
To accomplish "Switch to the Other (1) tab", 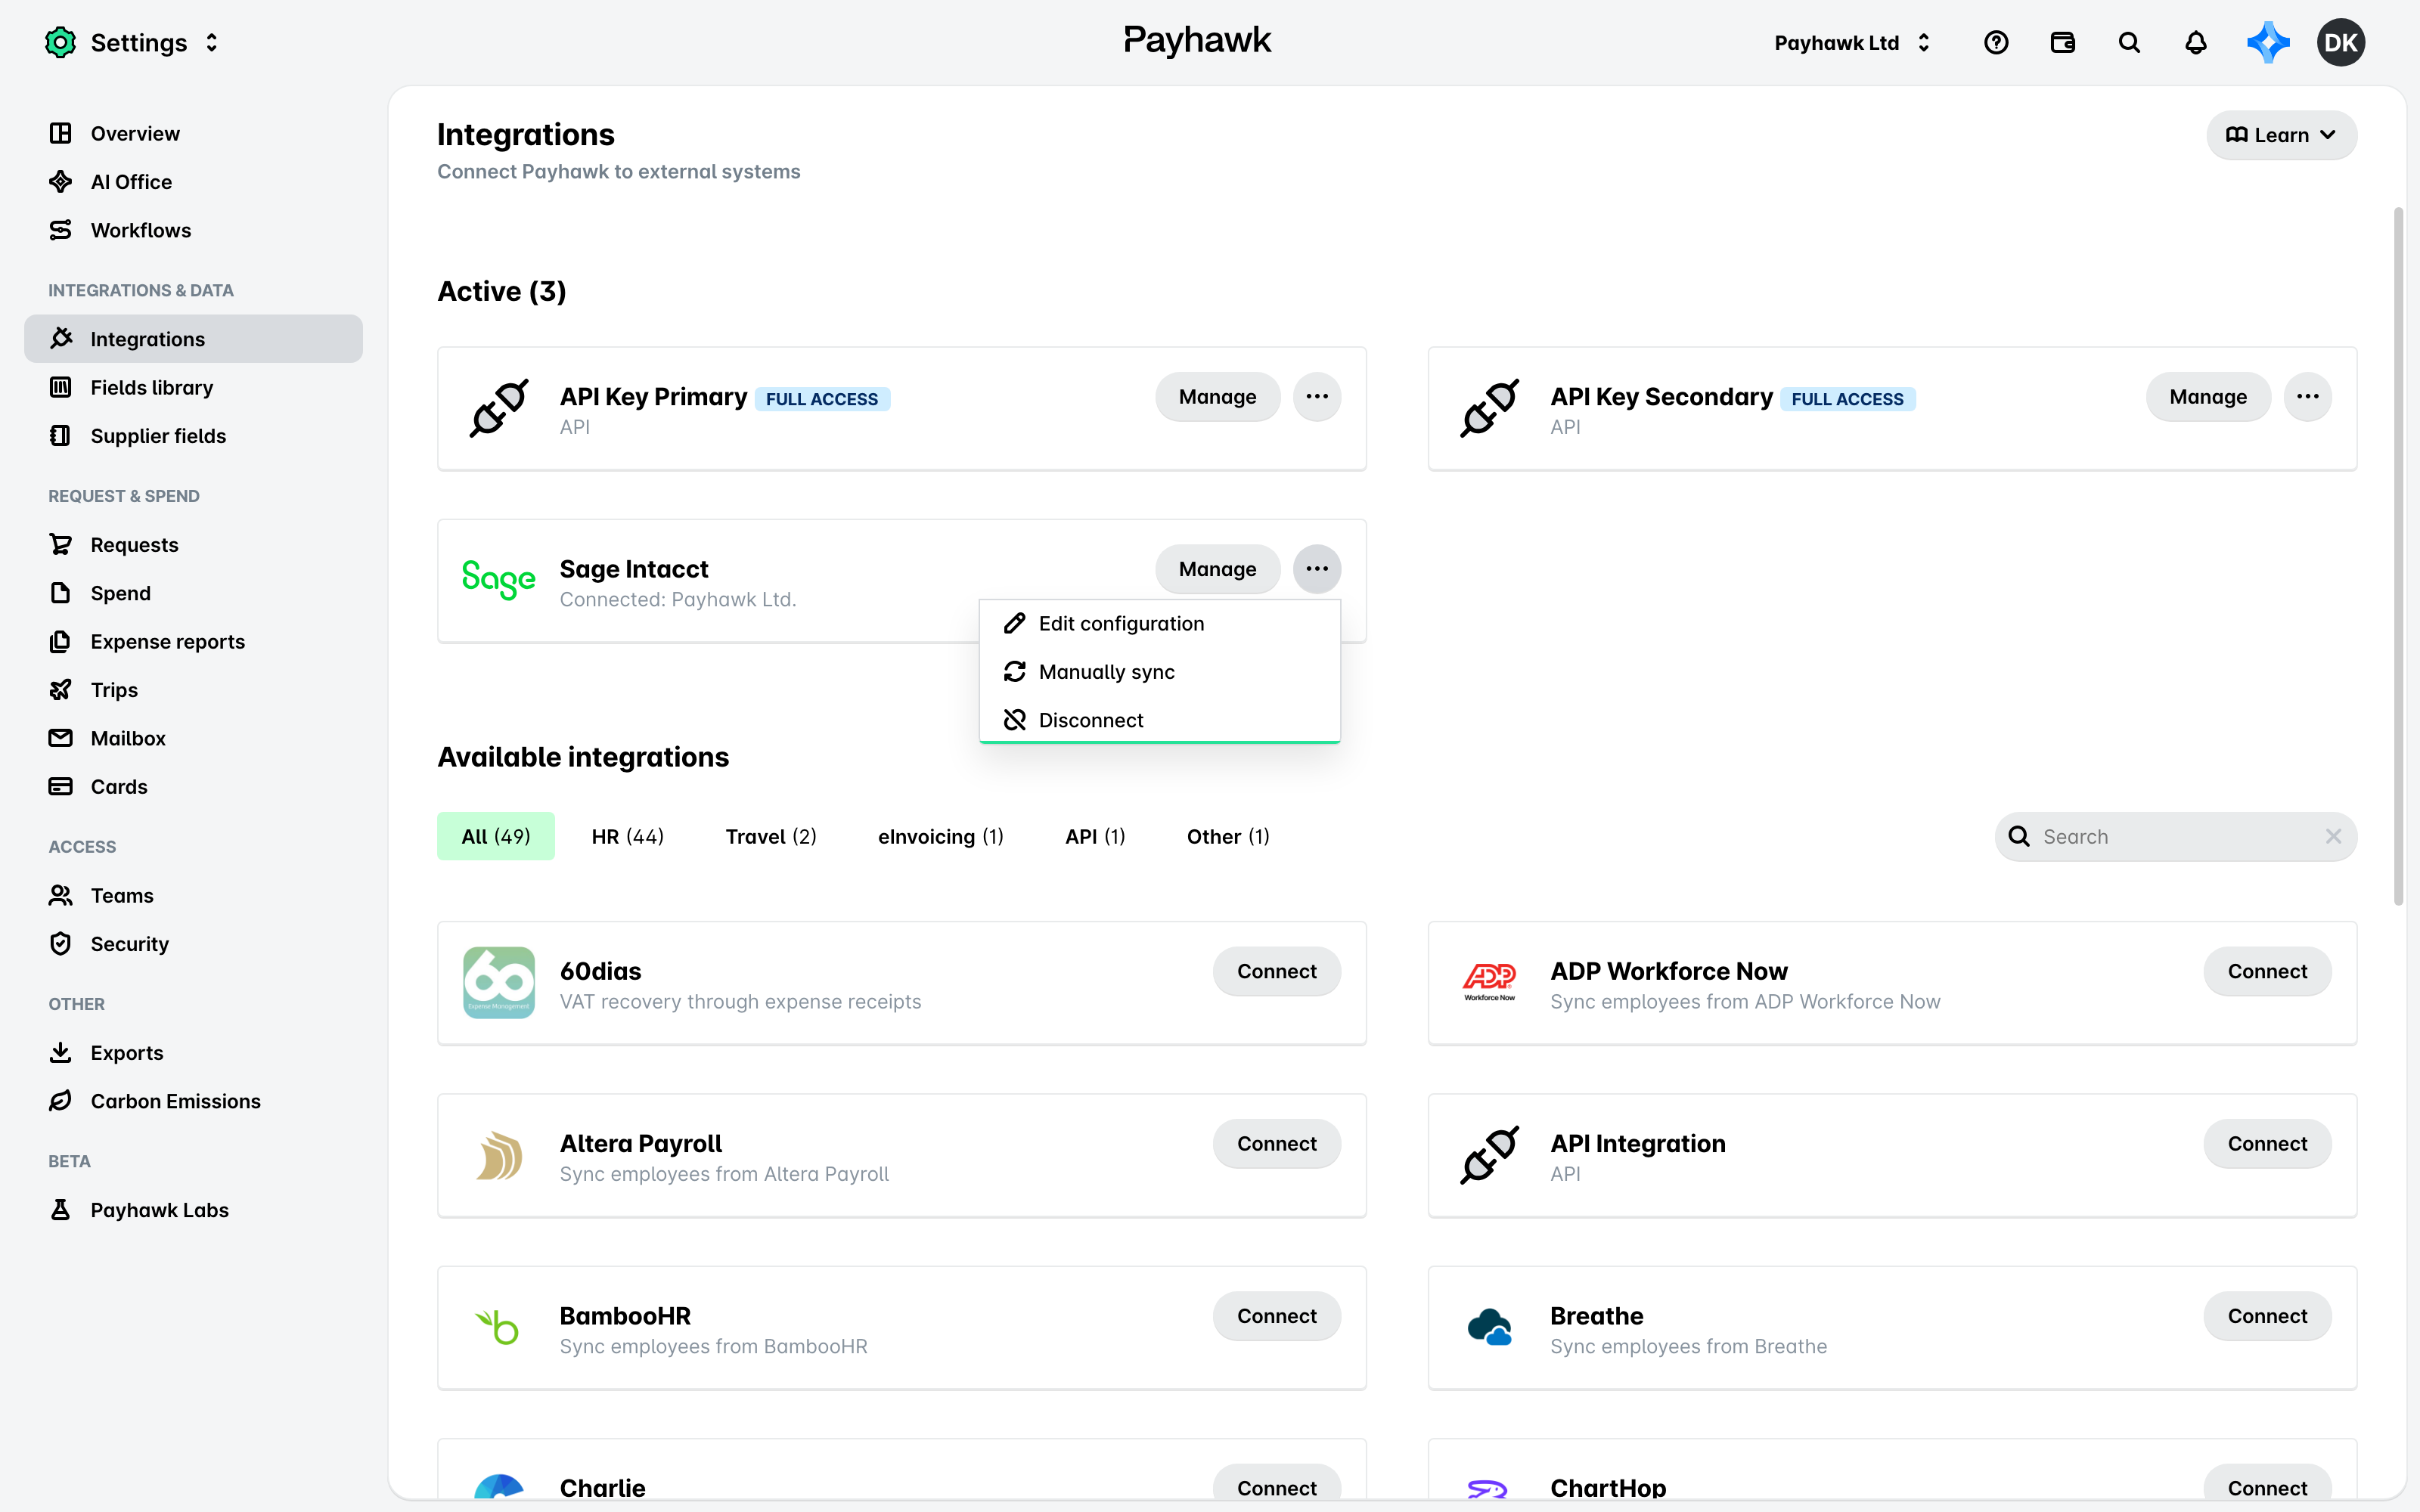I will pyautogui.click(x=1228, y=836).
